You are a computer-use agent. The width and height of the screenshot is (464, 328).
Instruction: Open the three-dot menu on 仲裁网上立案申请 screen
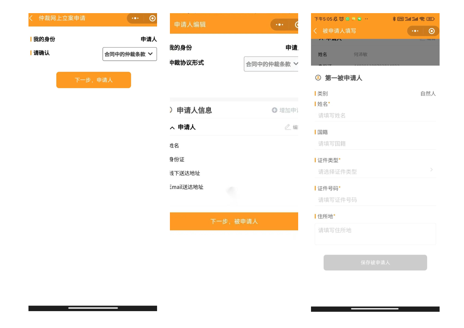coord(135,18)
